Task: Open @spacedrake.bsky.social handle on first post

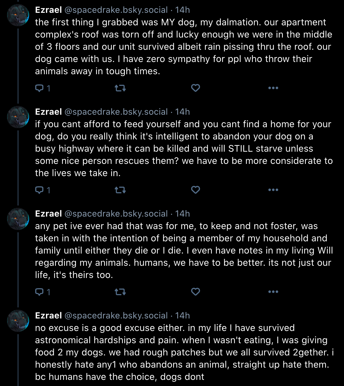Action: (x=116, y=10)
